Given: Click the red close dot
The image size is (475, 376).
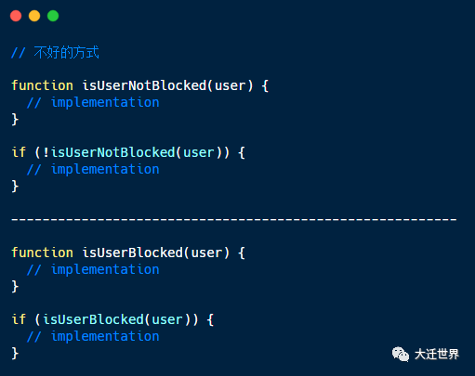Looking at the screenshot, I should pyautogui.click(x=16, y=16).
